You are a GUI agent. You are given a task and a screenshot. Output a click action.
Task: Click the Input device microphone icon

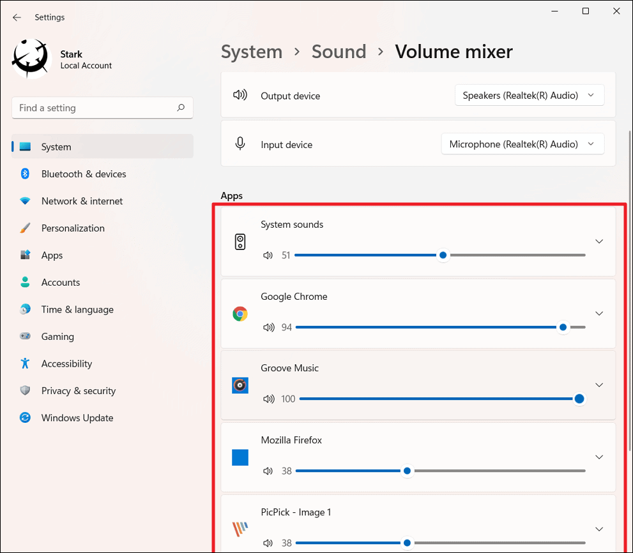click(240, 144)
